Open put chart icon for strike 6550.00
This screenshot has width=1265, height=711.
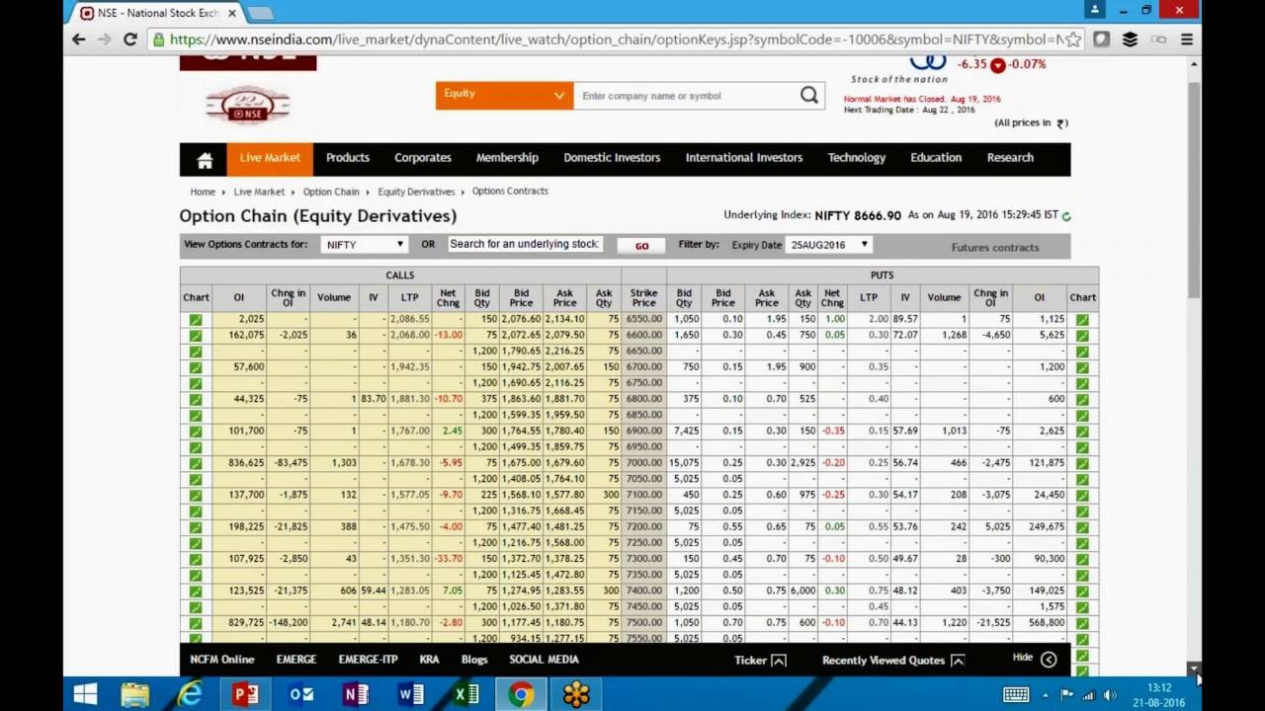click(x=1082, y=320)
